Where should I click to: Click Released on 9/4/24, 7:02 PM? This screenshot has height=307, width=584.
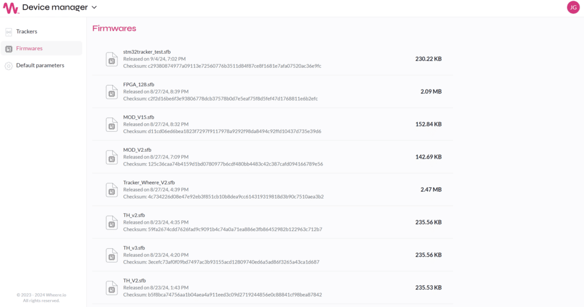(154, 59)
